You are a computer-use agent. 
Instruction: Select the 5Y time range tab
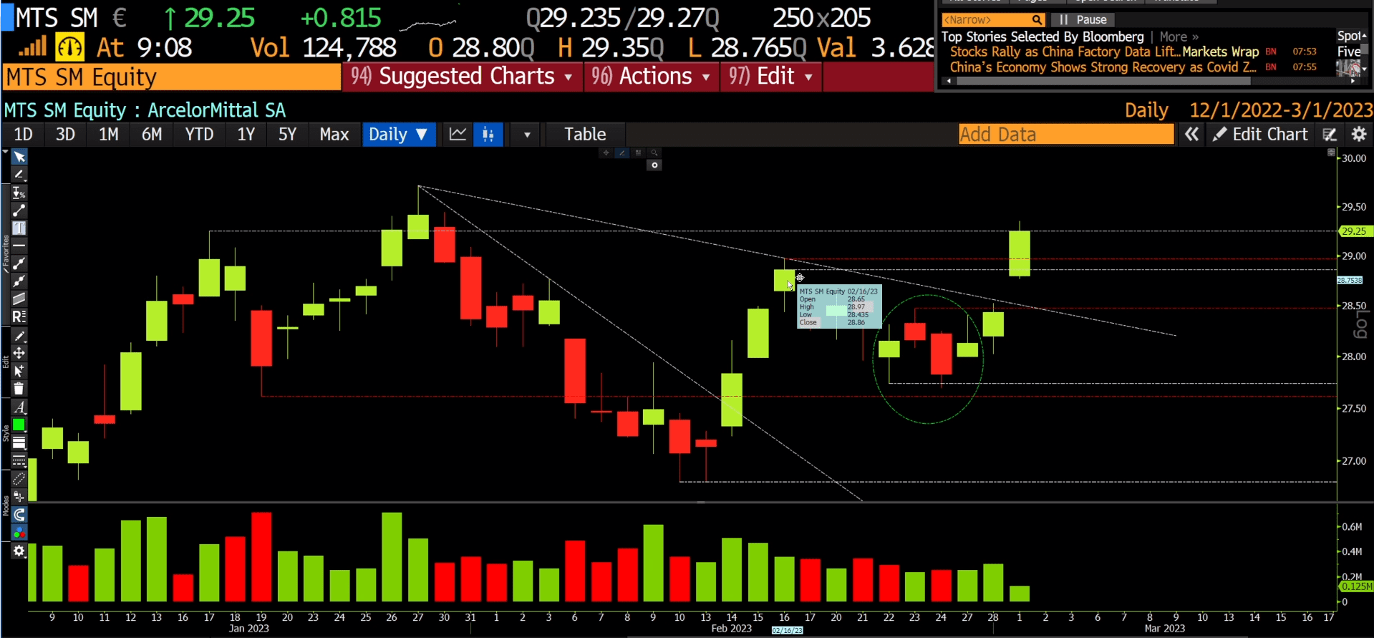pyautogui.click(x=287, y=135)
